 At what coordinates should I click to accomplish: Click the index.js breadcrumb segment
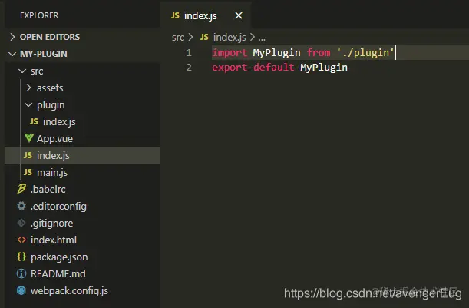[x=230, y=38]
